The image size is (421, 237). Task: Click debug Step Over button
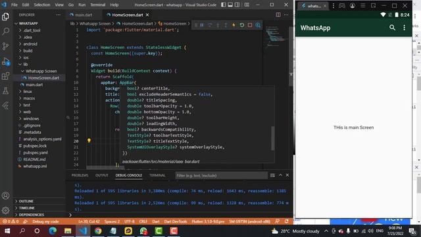[x=210, y=25]
